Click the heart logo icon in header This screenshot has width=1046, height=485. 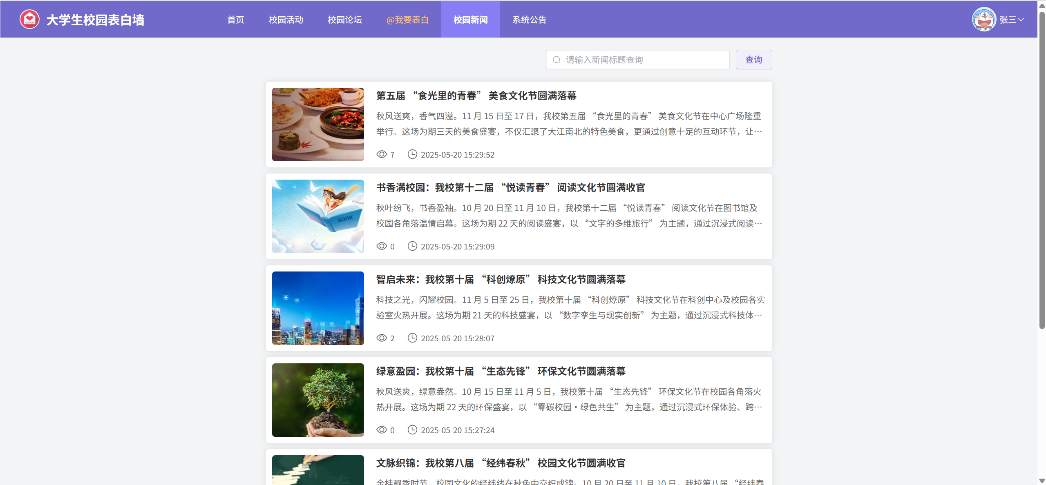click(29, 19)
